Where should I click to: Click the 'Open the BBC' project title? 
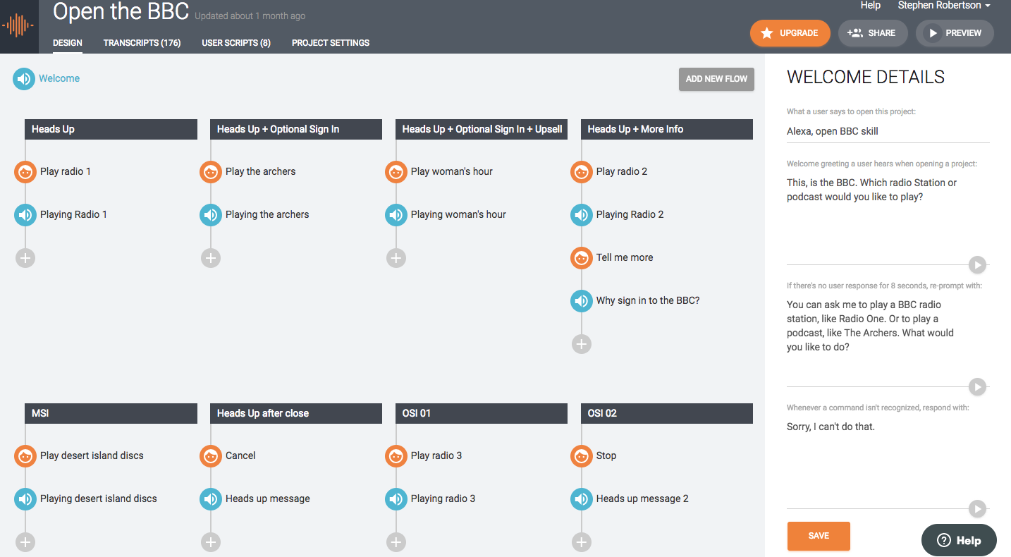[x=121, y=11]
